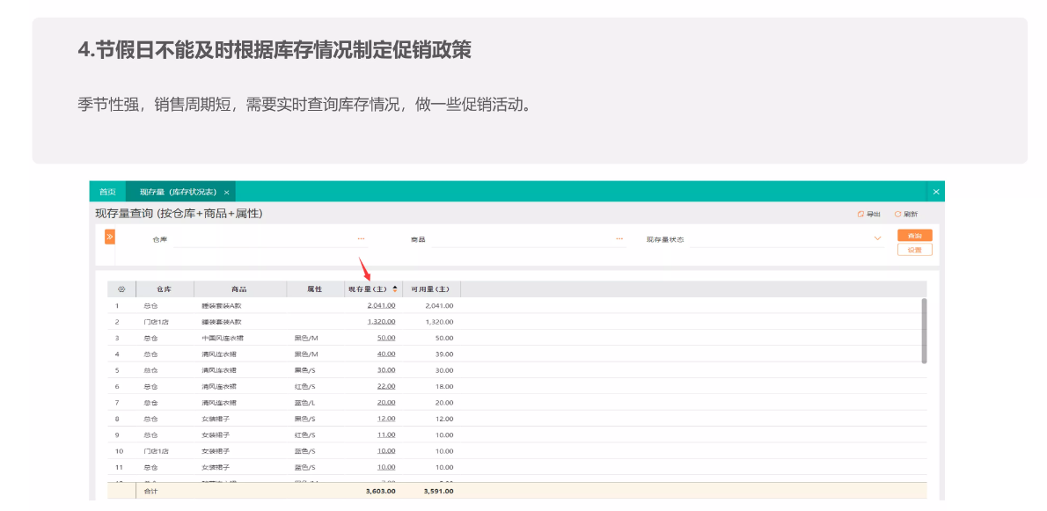
Task: Open the 50.00 现存量 link in row 3
Action: tap(386, 339)
